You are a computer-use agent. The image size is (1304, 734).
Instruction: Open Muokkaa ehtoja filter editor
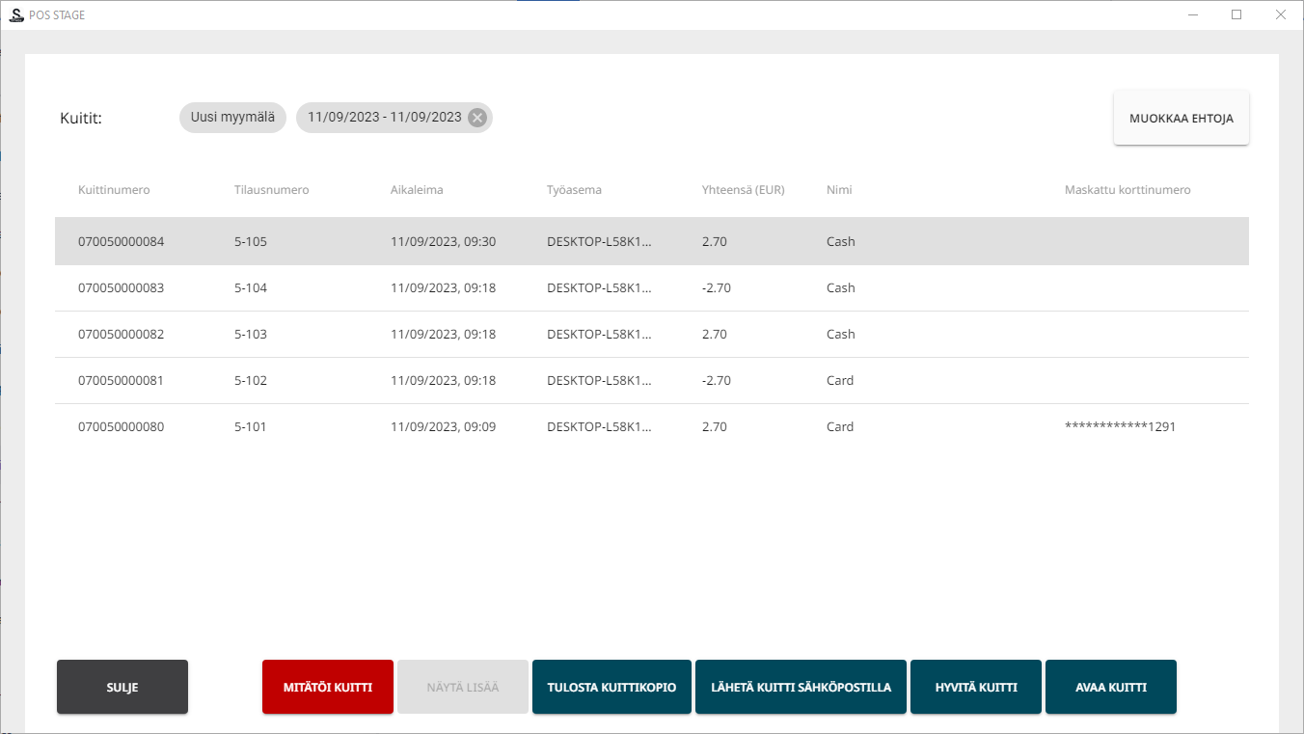coord(1181,118)
